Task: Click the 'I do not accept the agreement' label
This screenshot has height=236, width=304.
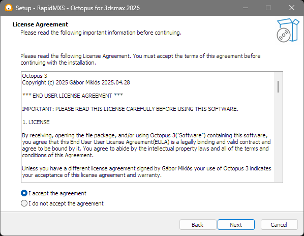Action: 66,203
